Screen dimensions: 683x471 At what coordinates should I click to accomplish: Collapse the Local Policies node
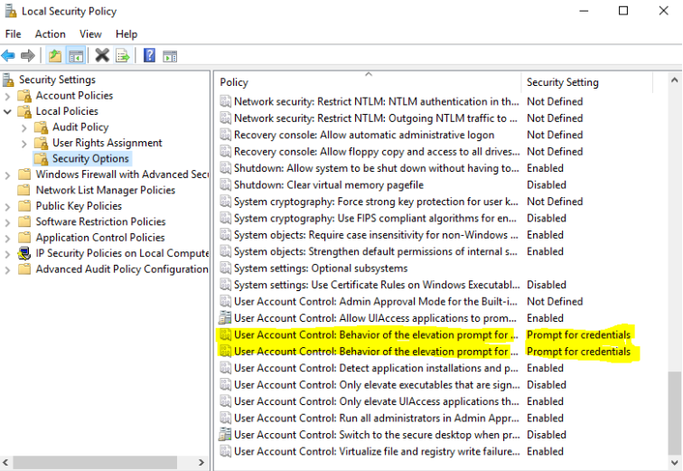coord(7,111)
